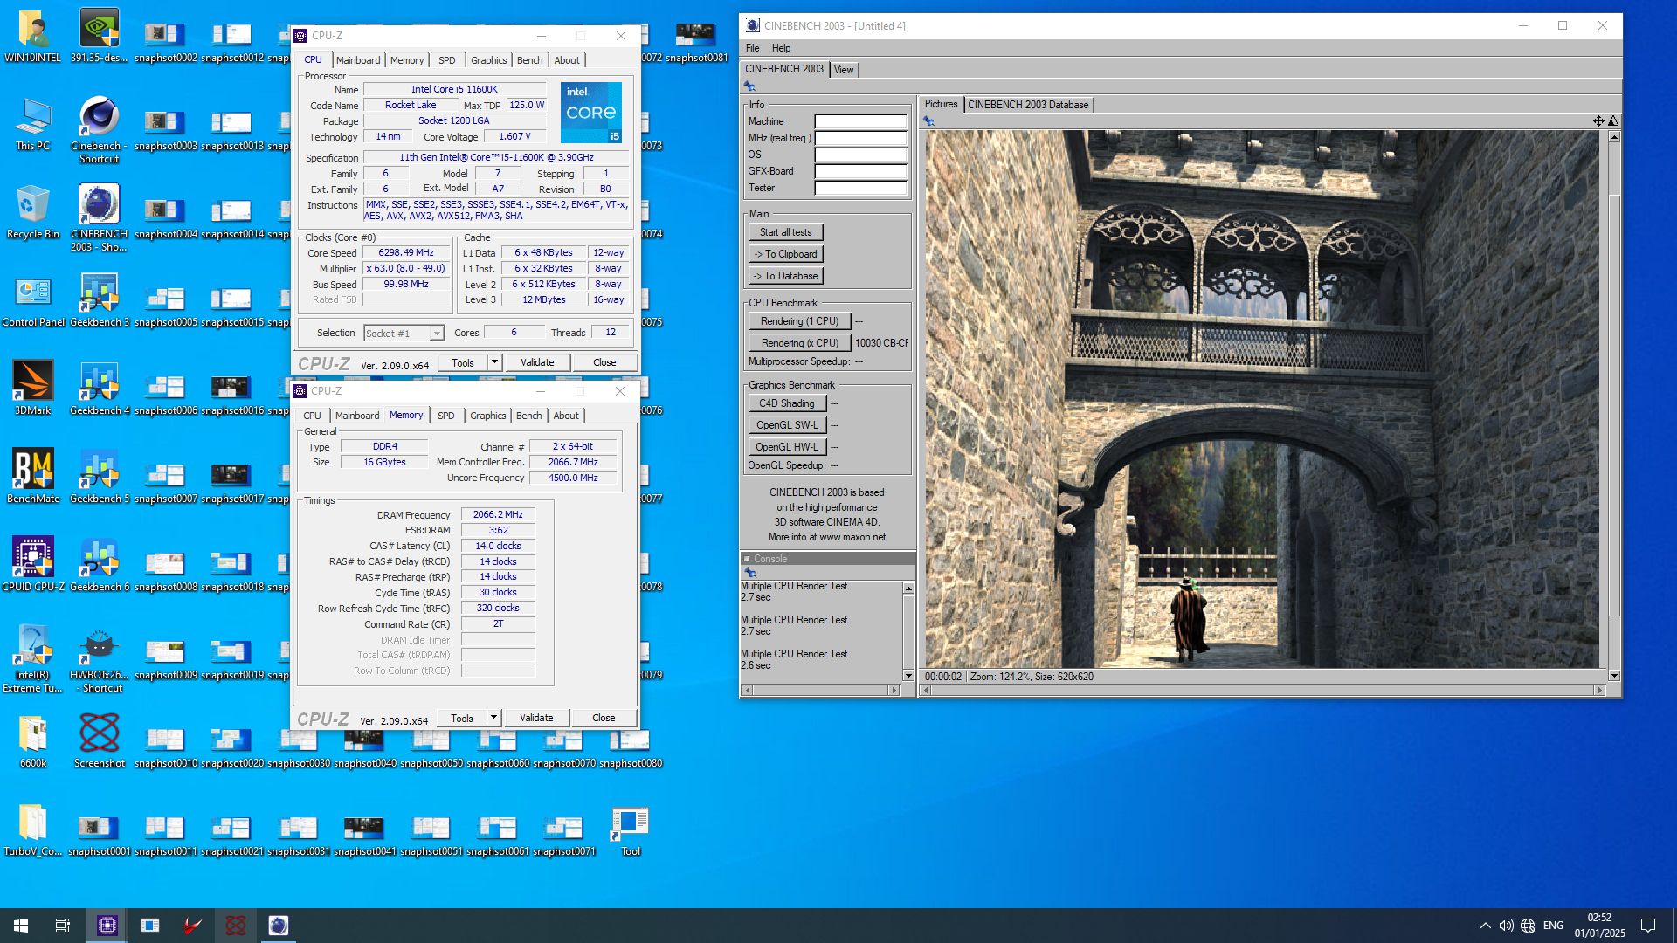Launch HWBOTx26 Shortcut desktop icon
The width and height of the screenshot is (1677, 943).
pos(99,660)
